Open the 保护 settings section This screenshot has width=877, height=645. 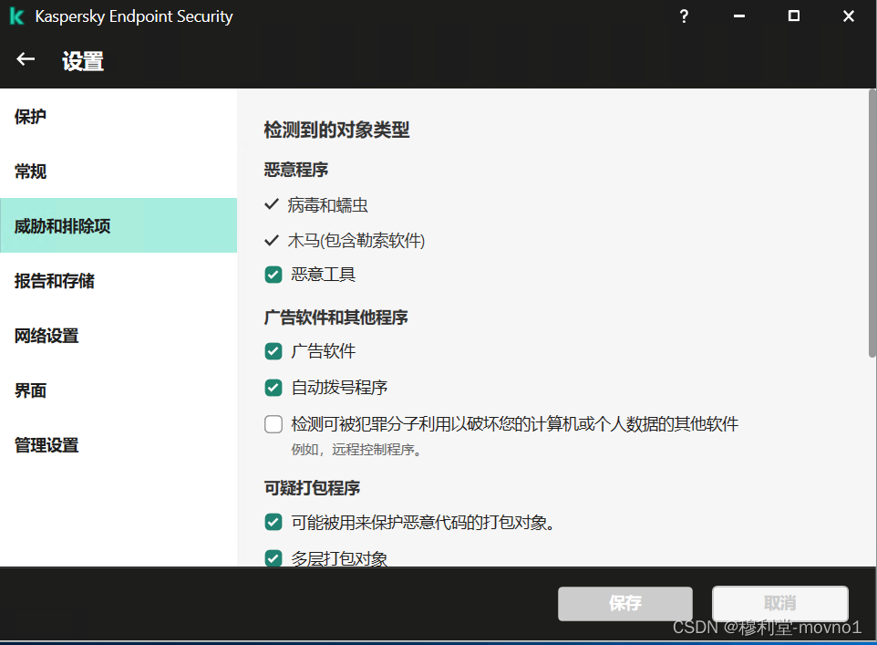[x=119, y=117]
